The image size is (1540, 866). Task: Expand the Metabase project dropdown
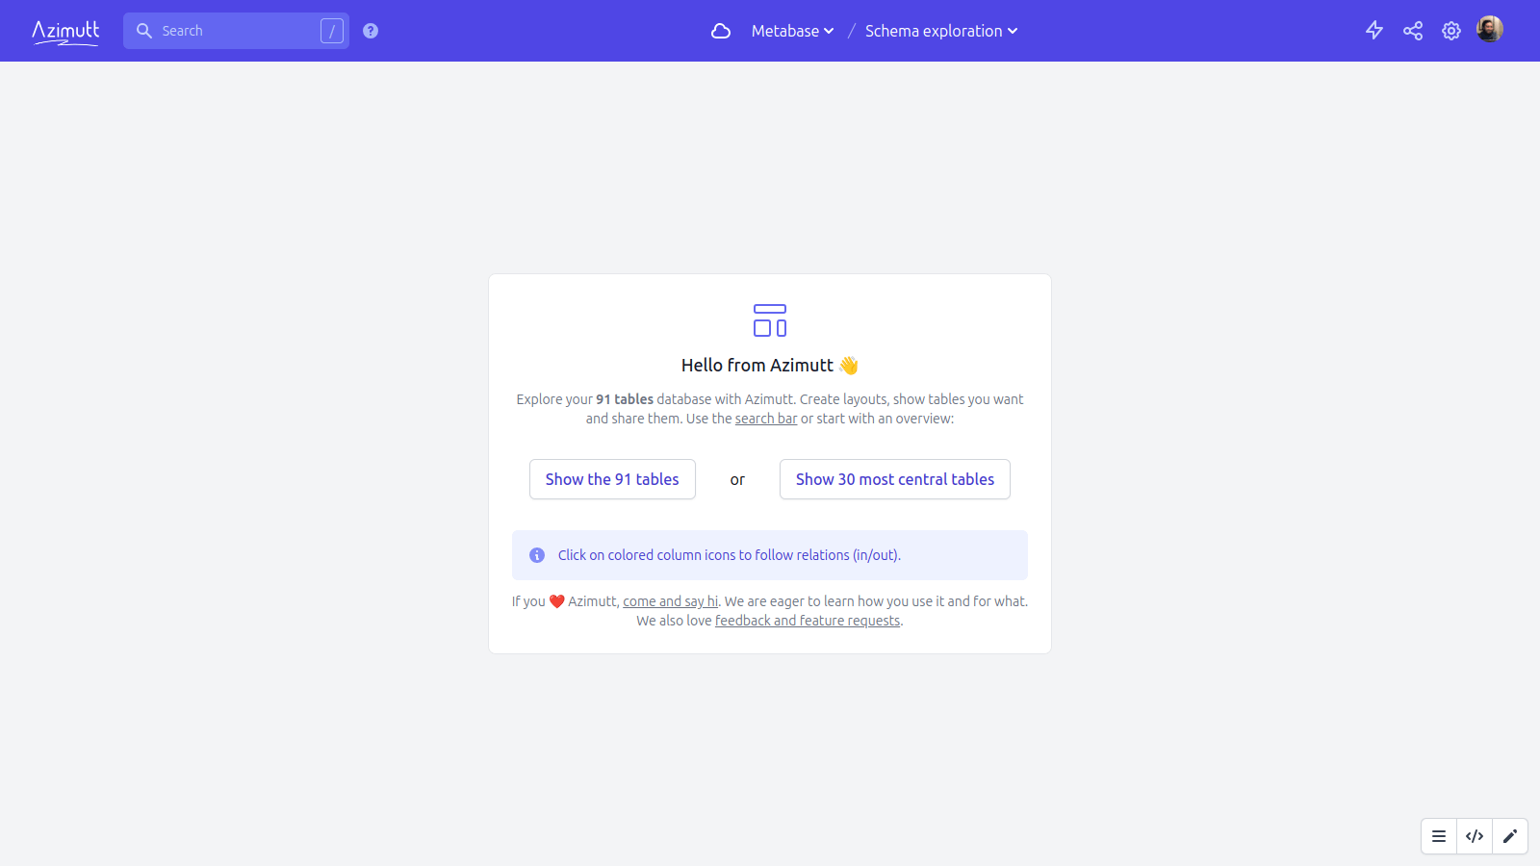tap(792, 31)
